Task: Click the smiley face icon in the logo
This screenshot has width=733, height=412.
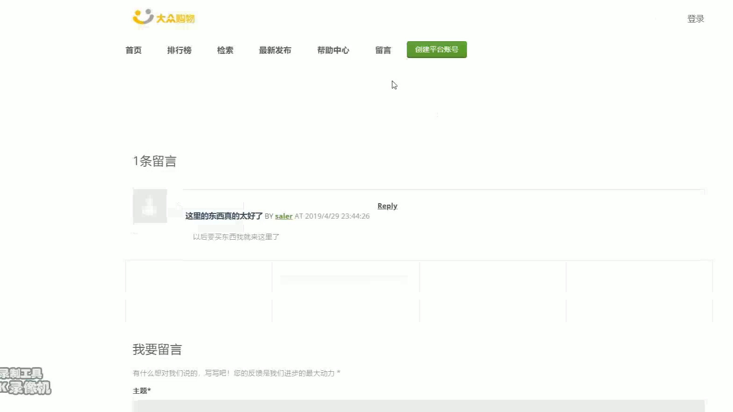Action: (142, 17)
